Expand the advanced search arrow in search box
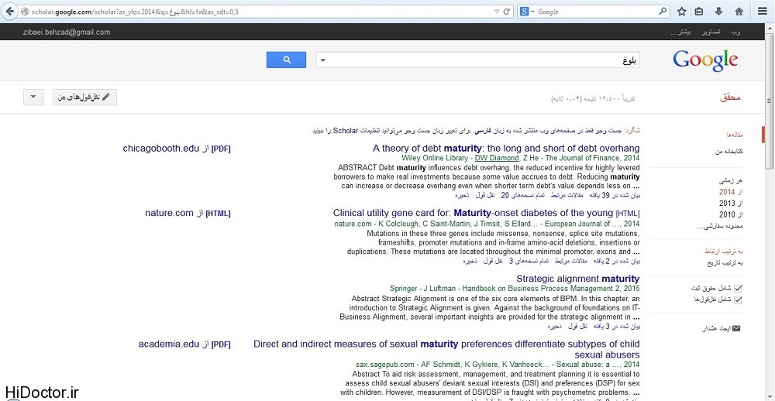Viewport: 775px width, 401px height. point(323,60)
